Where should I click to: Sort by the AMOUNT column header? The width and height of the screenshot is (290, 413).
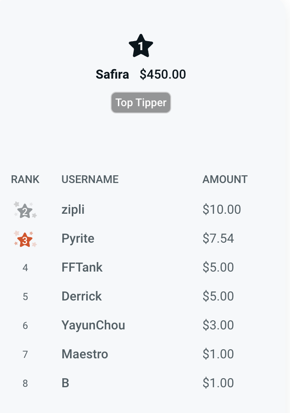225,179
